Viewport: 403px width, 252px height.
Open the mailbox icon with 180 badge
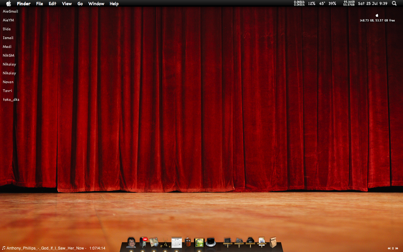[143, 242]
